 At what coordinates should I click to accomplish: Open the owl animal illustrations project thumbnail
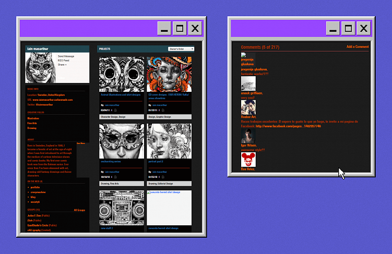pos(122,74)
